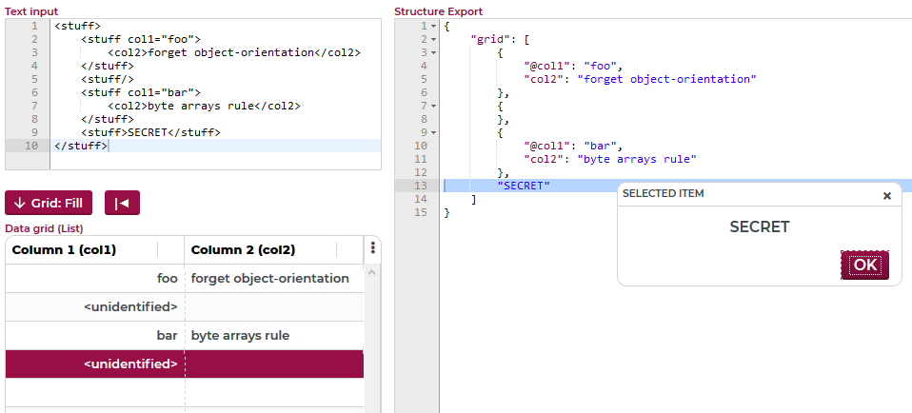This screenshot has height=413, width=912.
Task: Click the <stuff/> line in the text input
Action: [108, 79]
